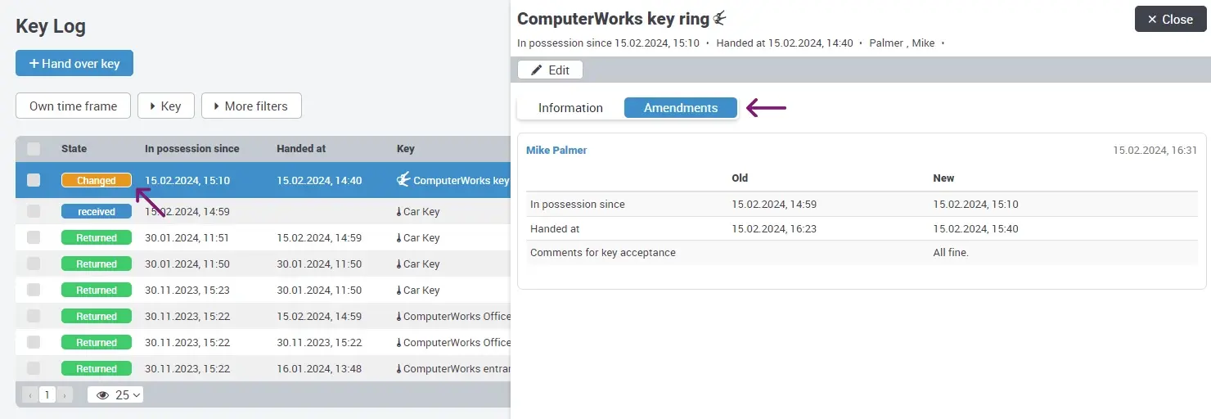Sort by the Key column header

pyautogui.click(x=406, y=149)
